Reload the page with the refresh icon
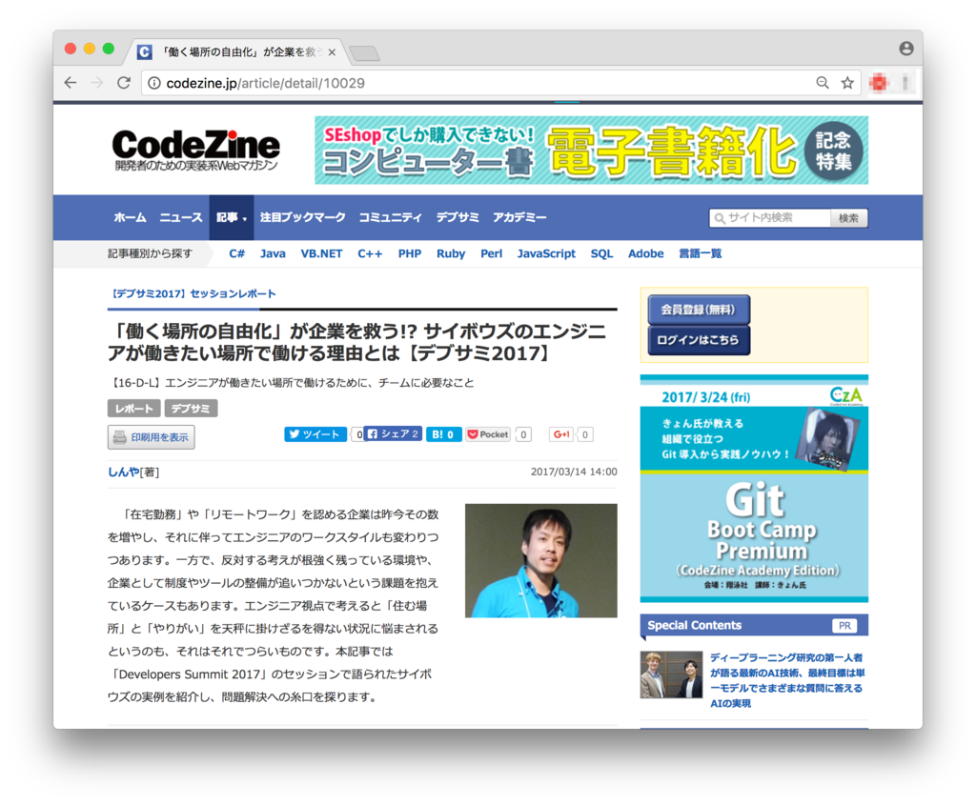976x805 pixels. 124,83
